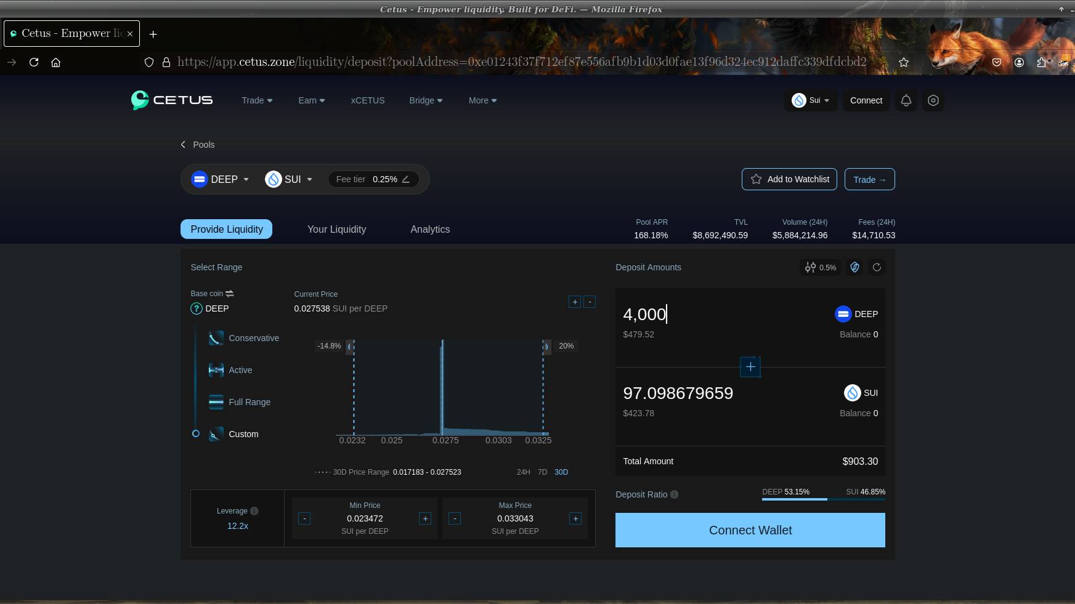Screen dimensions: 1075x604
Task: Zoom out the price chart
Action: 590,302
